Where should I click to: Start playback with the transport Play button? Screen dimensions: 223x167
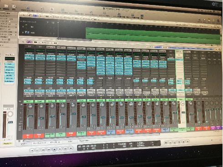pyautogui.click(x=60, y=149)
